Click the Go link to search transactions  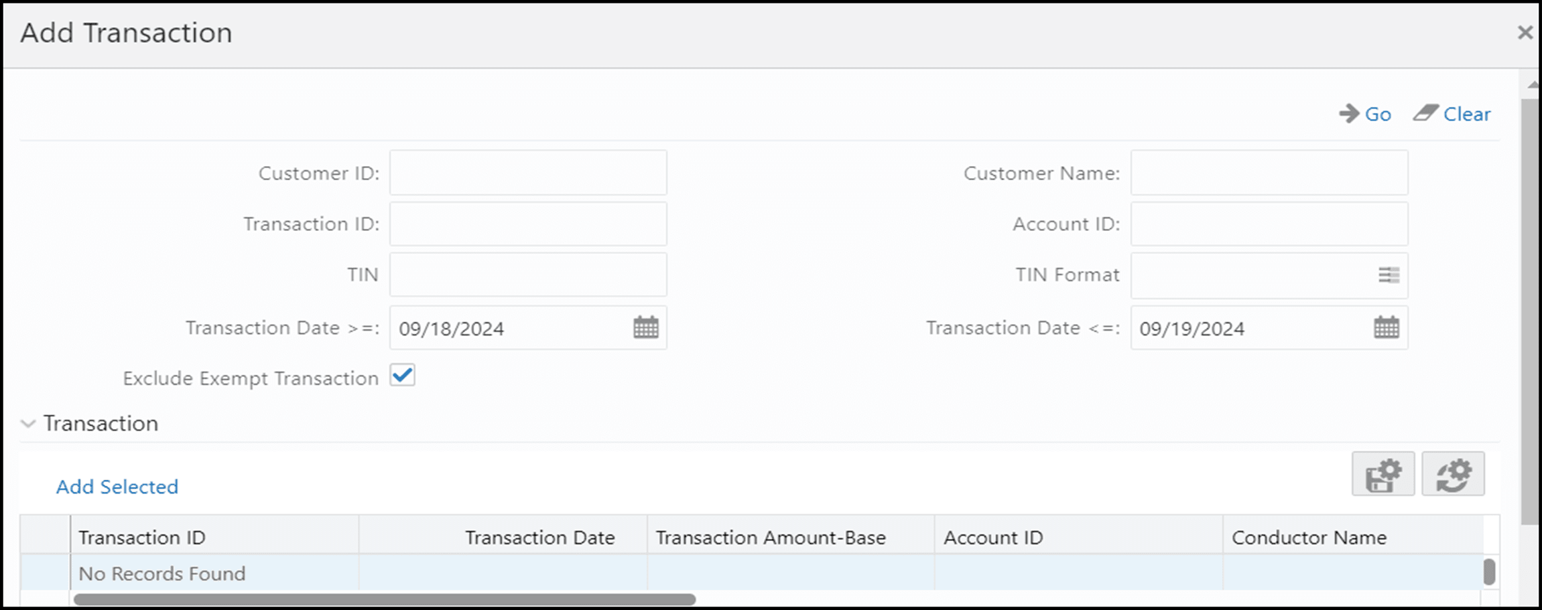(1377, 114)
